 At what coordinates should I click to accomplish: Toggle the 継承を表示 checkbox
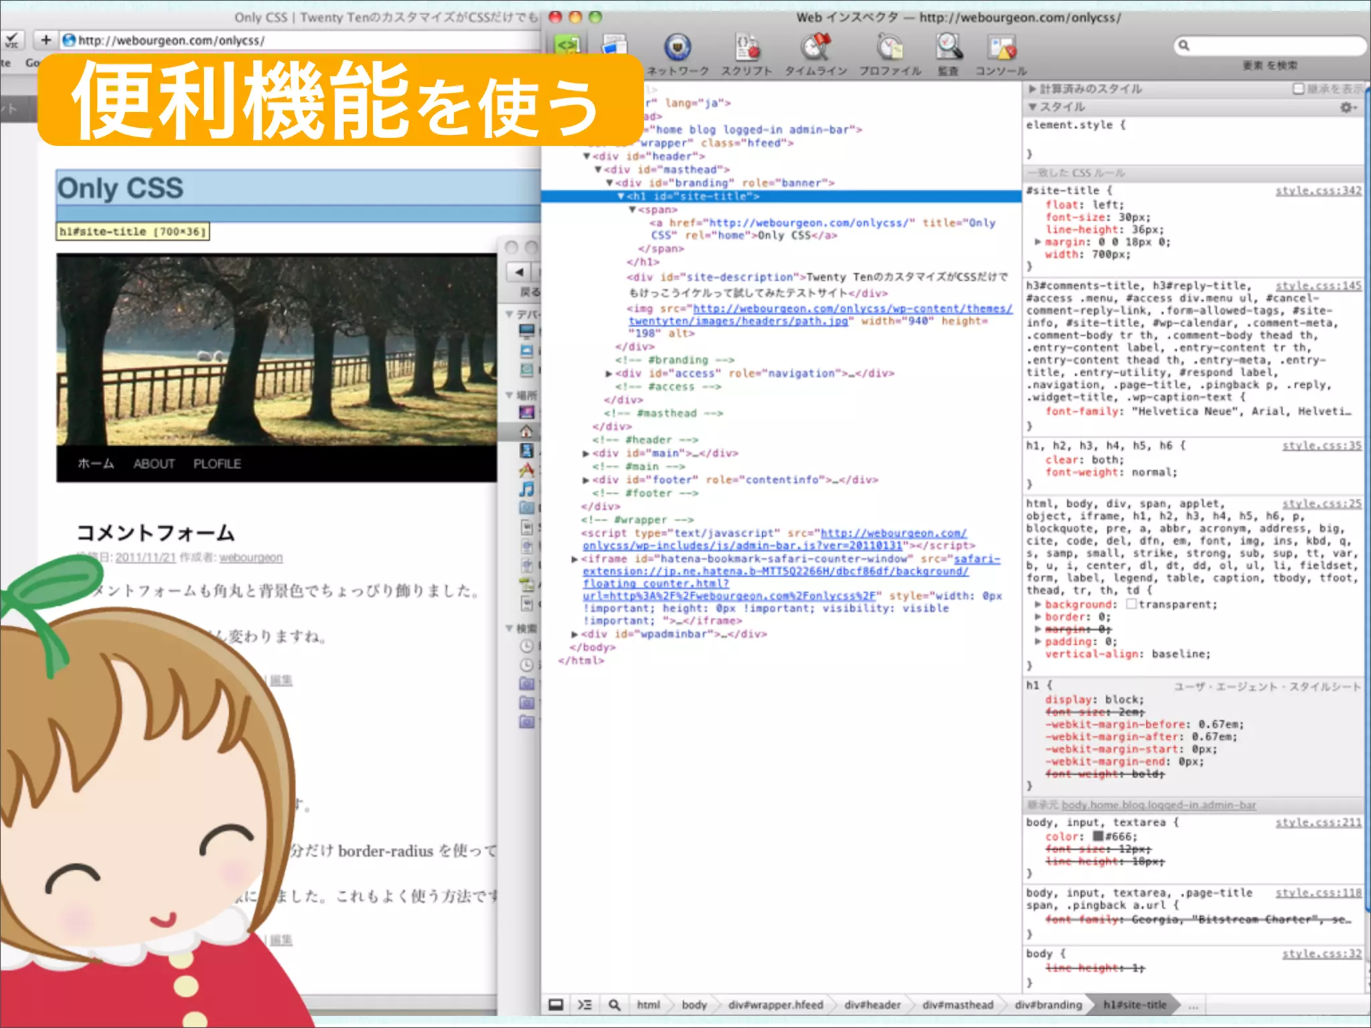[1298, 89]
